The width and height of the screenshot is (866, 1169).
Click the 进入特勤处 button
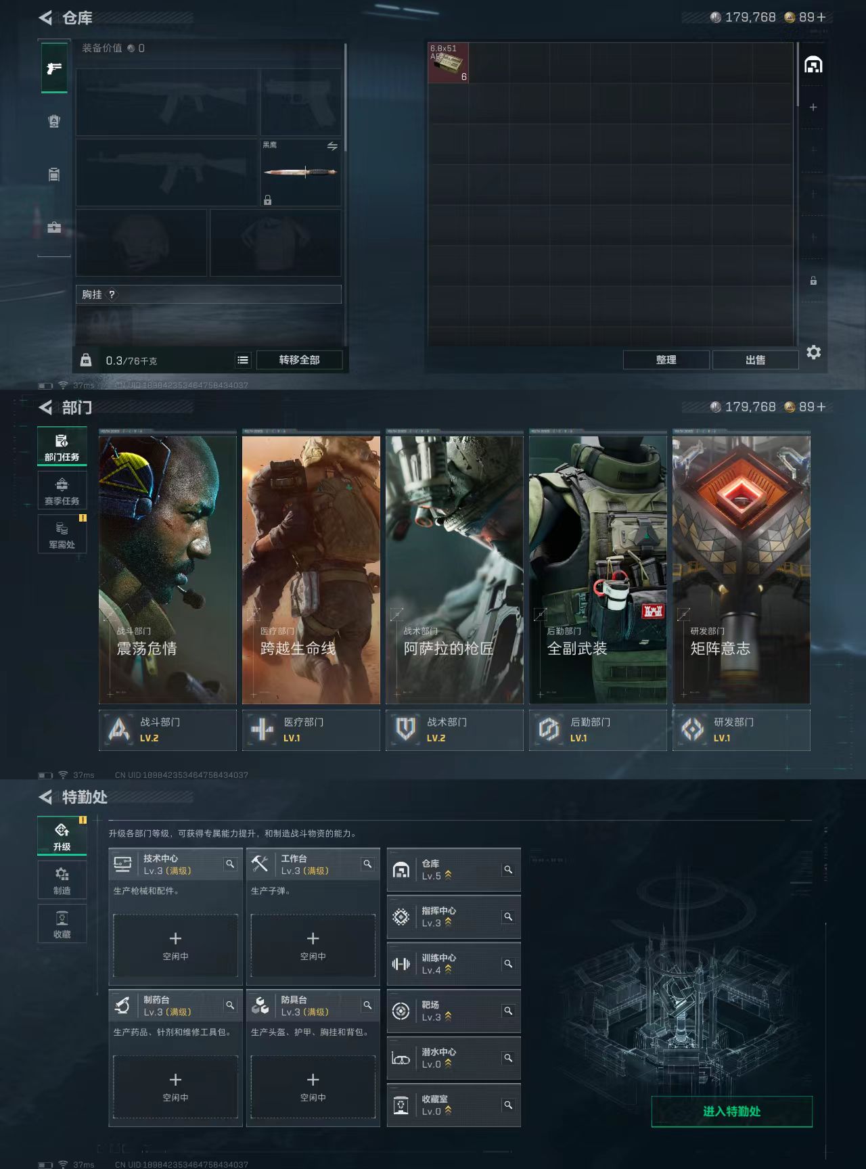[731, 1111]
